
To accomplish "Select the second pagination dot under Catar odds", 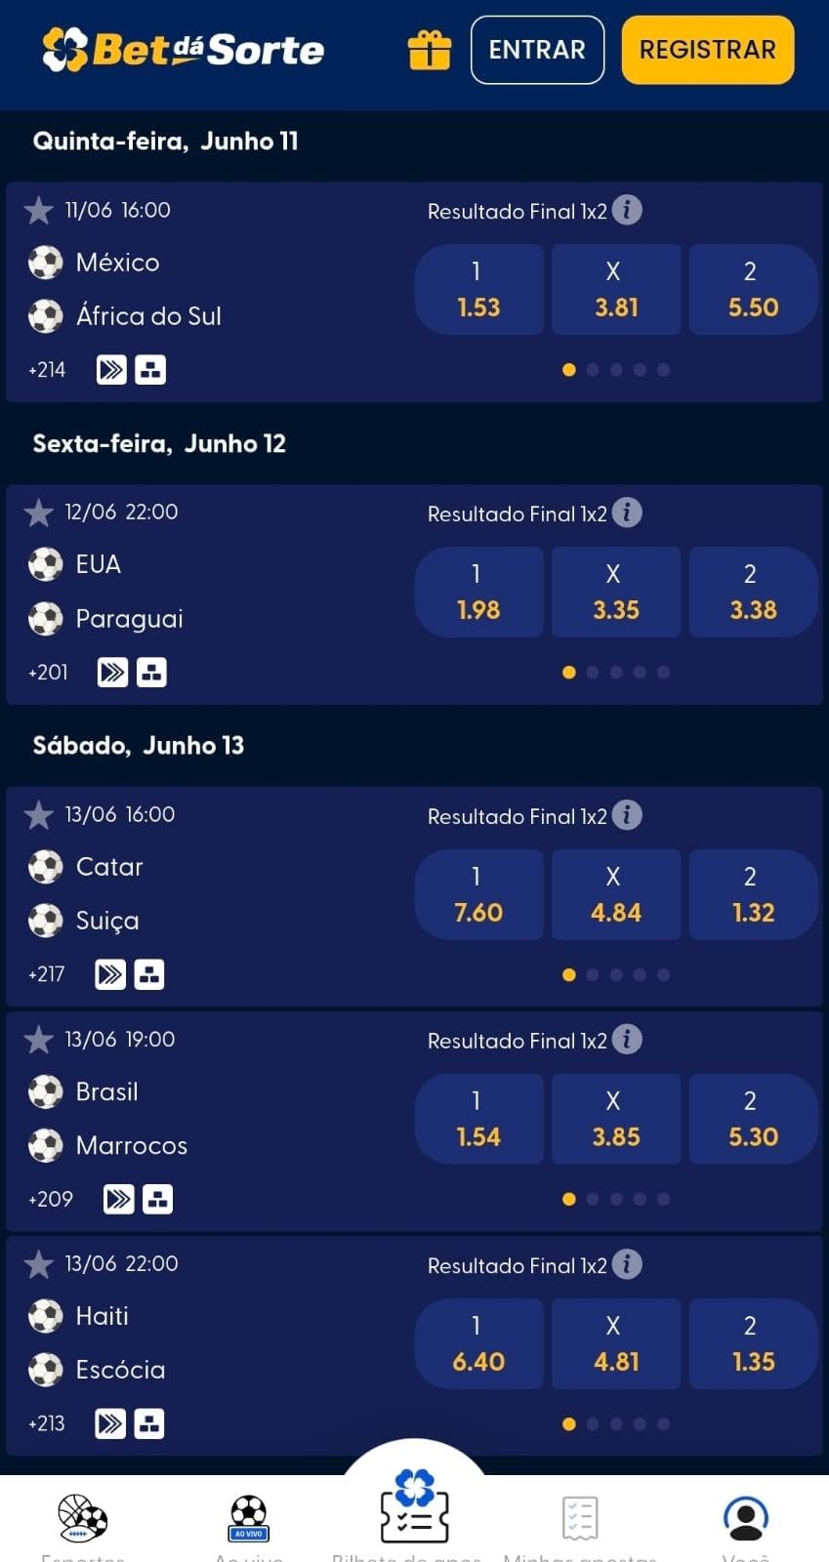I will point(593,974).
